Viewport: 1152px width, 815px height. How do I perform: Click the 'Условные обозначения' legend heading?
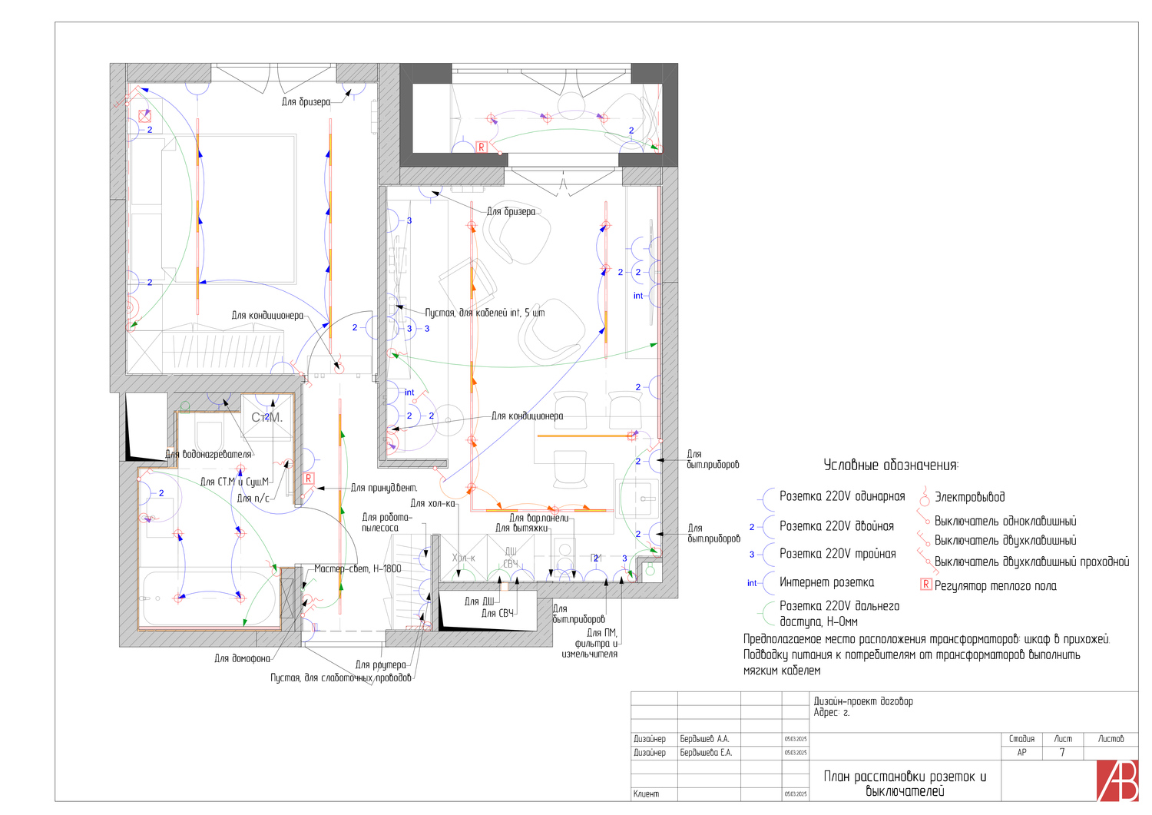tap(891, 465)
